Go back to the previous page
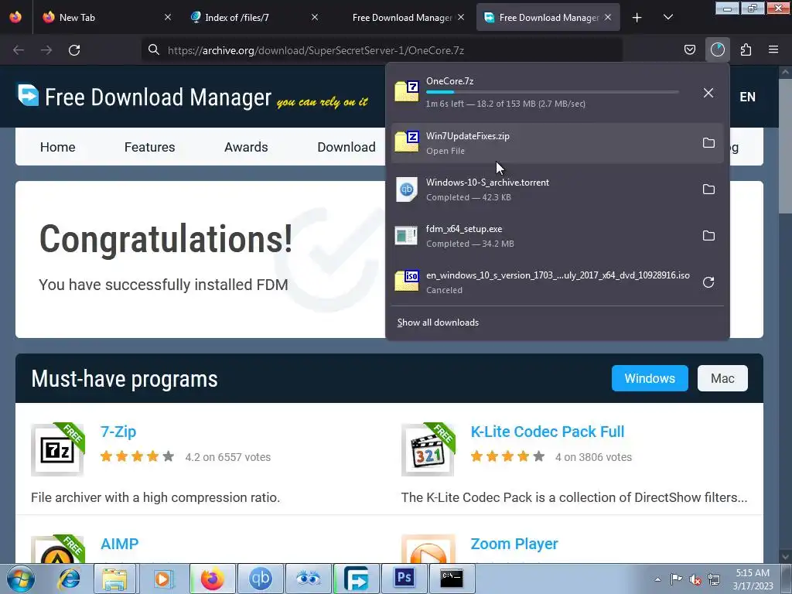792x594 pixels. [19, 50]
